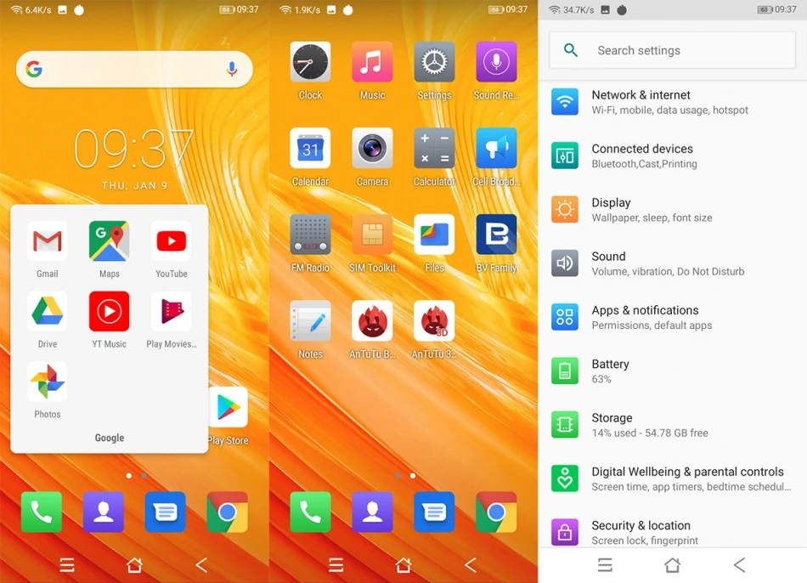Tap Home button on first home screen
This screenshot has width=807, height=583.
[134, 565]
